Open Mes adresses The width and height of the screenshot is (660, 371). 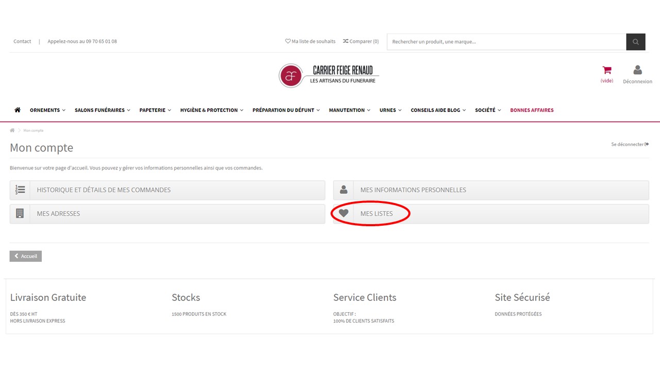tap(168, 213)
